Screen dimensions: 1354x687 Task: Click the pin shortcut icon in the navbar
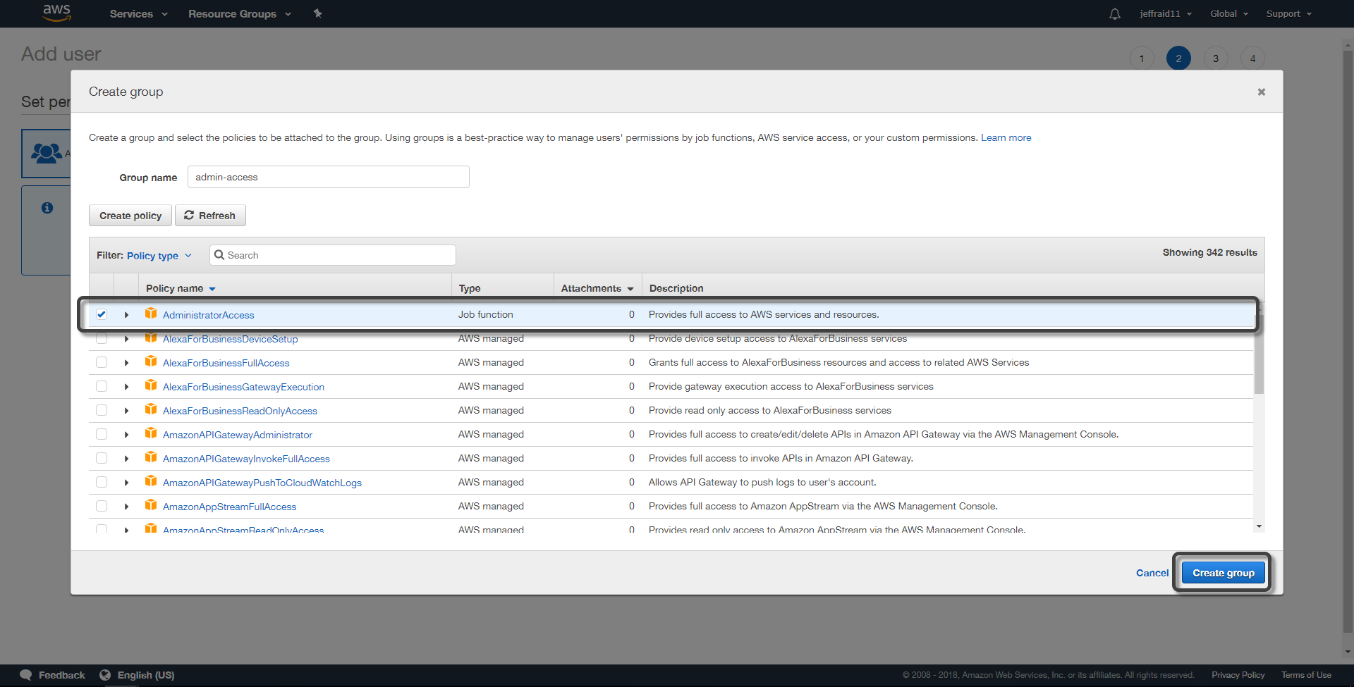(318, 13)
